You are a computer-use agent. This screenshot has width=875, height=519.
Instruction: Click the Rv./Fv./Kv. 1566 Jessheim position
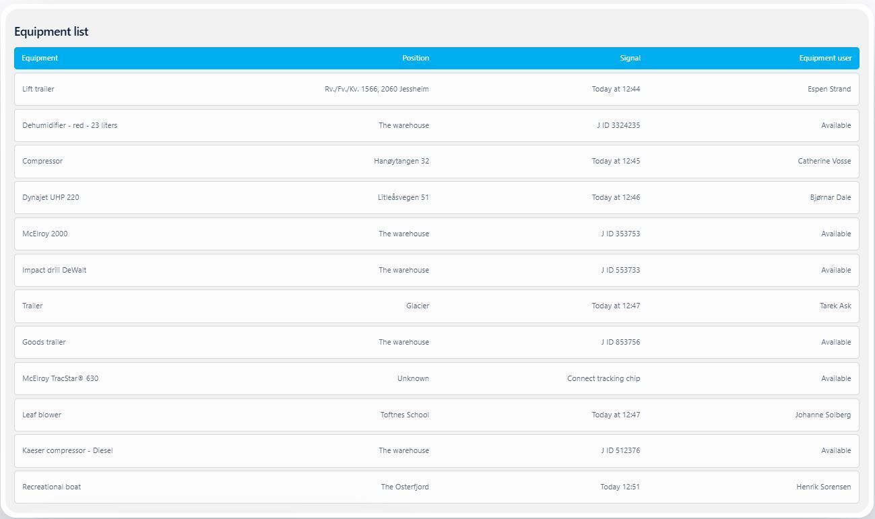pos(377,89)
